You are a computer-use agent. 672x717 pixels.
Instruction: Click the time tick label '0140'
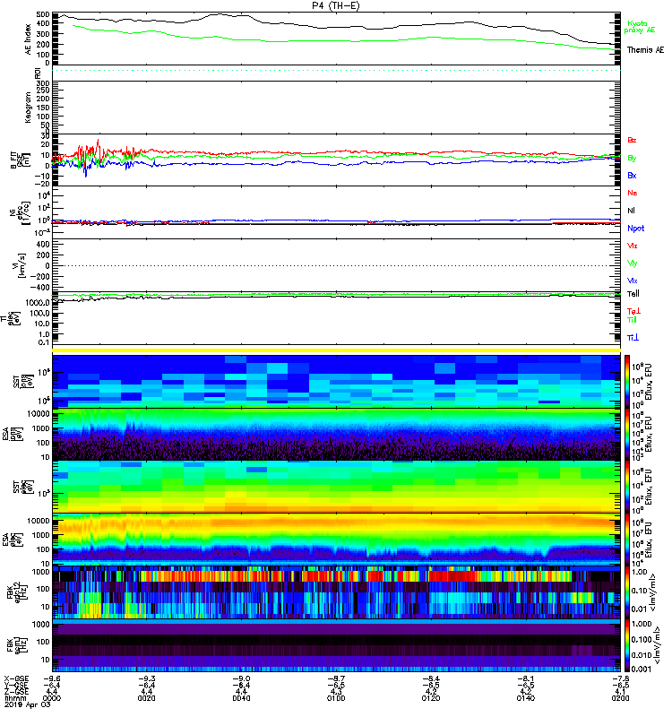[x=526, y=698]
